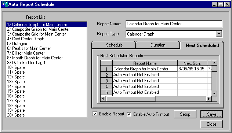Click the Close button
Viewport: 232px width, 133px height.
211,124
